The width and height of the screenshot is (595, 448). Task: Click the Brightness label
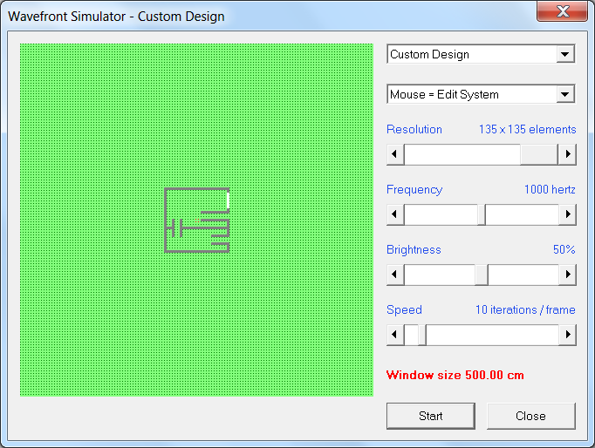[x=414, y=249]
